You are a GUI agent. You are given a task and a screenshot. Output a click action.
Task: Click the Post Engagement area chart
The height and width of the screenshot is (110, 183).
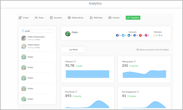144,105
